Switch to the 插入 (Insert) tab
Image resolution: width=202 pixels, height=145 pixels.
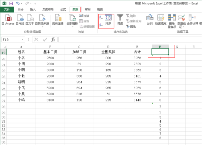(33, 9)
